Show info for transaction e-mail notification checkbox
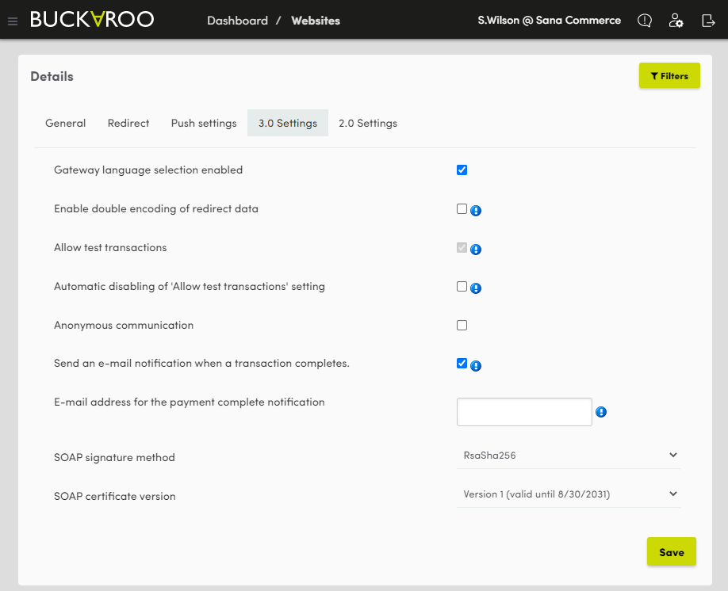This screenshot has height=591, width=728. [x=476, y=366]
